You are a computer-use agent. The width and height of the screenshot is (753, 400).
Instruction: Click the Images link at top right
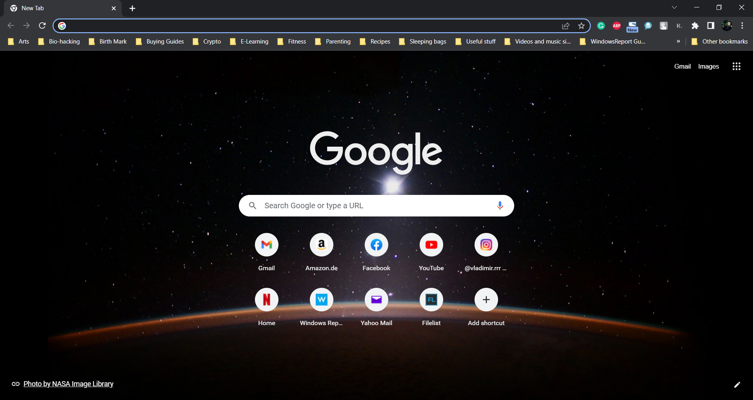point(708,66)
